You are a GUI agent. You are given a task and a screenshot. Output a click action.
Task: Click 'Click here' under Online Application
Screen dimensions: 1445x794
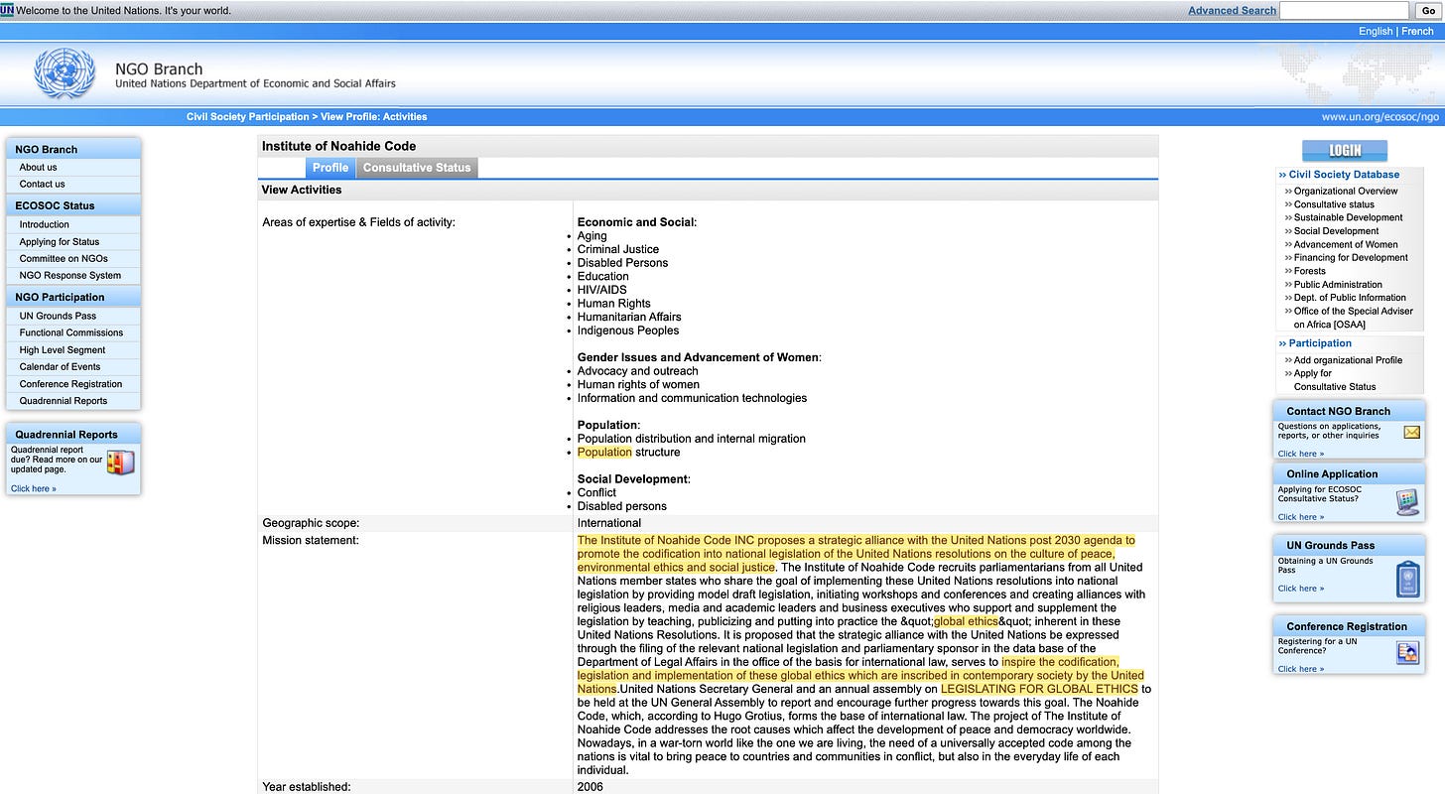pyautogui.click(x=1301, y=517)
